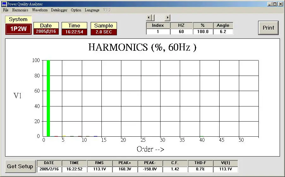Screen dimensions: 285x177
Task: Open the Harmonics menu
Action: 20,10
